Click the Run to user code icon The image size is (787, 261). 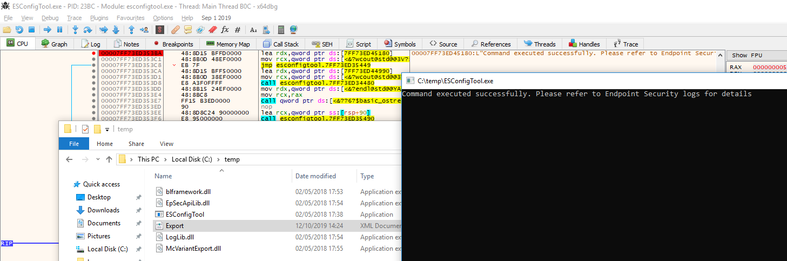(144, 30)
